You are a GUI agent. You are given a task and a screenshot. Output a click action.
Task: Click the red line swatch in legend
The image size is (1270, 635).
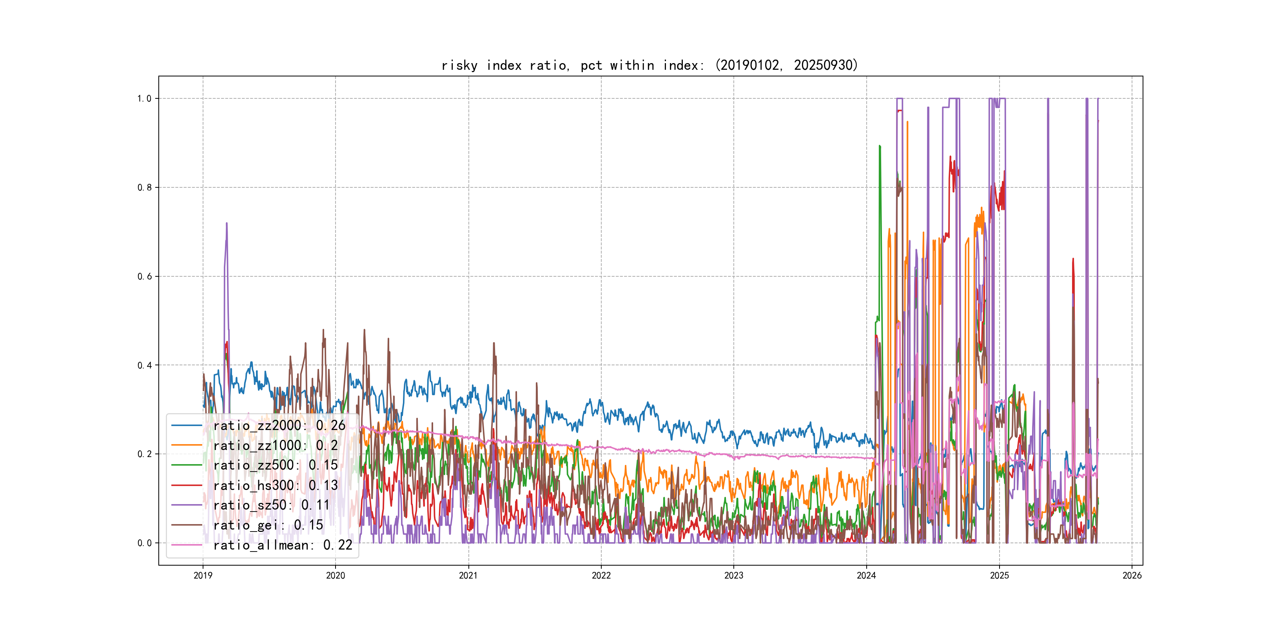[x=187, y=486]
